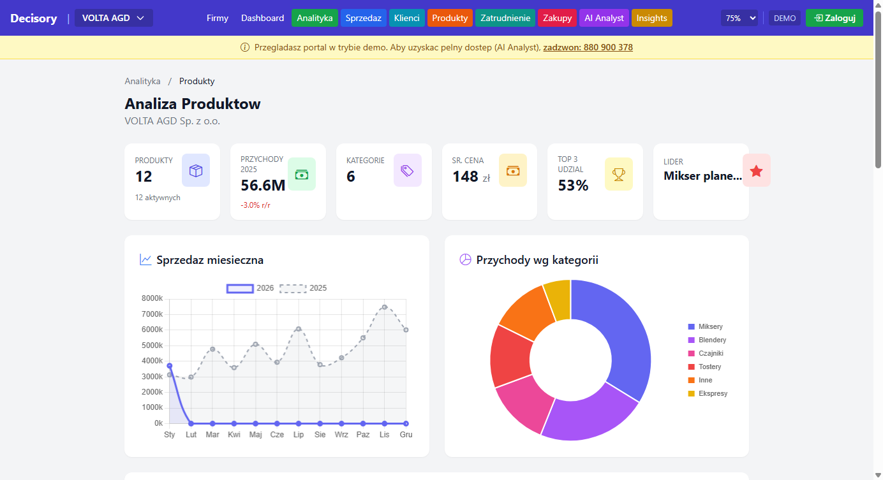
Task: Click the banknote icon in Sr. Cena card
Action: tap(512, 170)
